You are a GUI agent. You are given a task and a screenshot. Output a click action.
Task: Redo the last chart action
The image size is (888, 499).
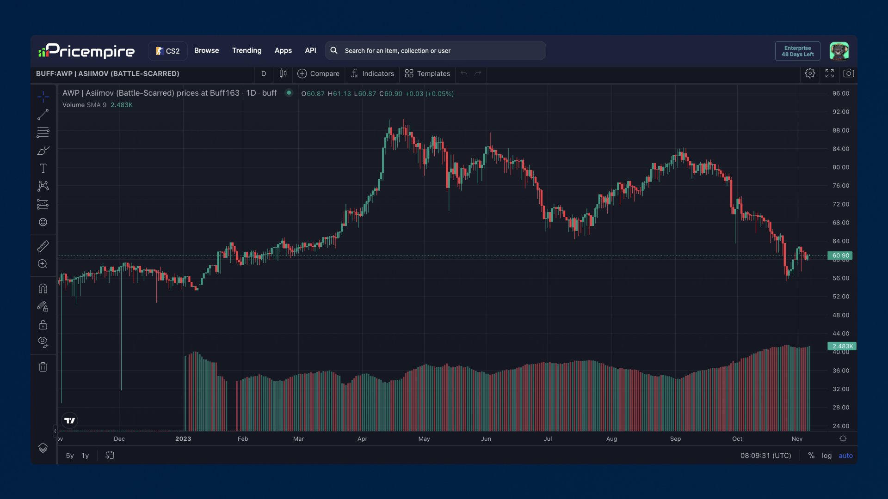(x=478, y=73)
